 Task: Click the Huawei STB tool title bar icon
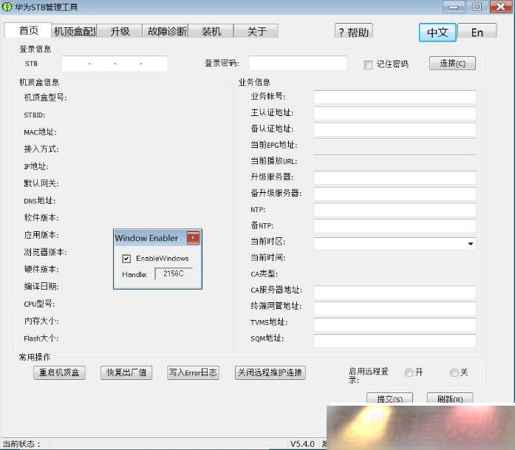[x=7, y=7]
